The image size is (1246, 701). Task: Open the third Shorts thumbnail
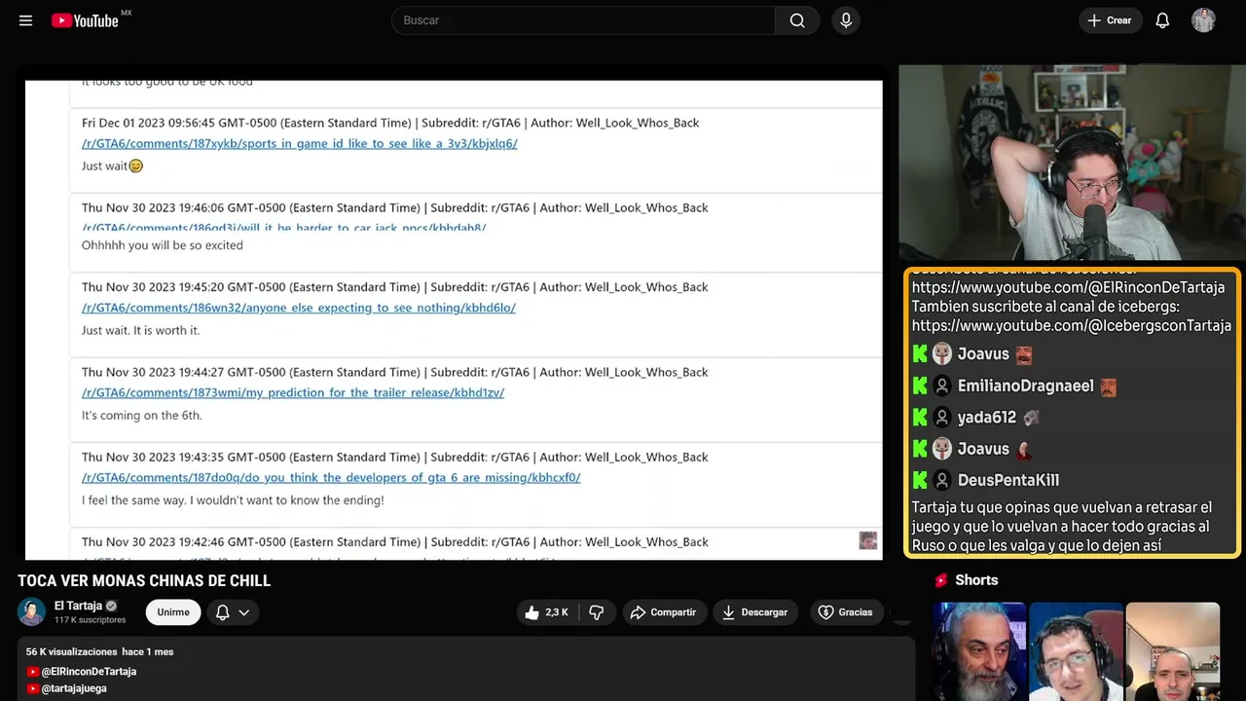(1172, 651)
